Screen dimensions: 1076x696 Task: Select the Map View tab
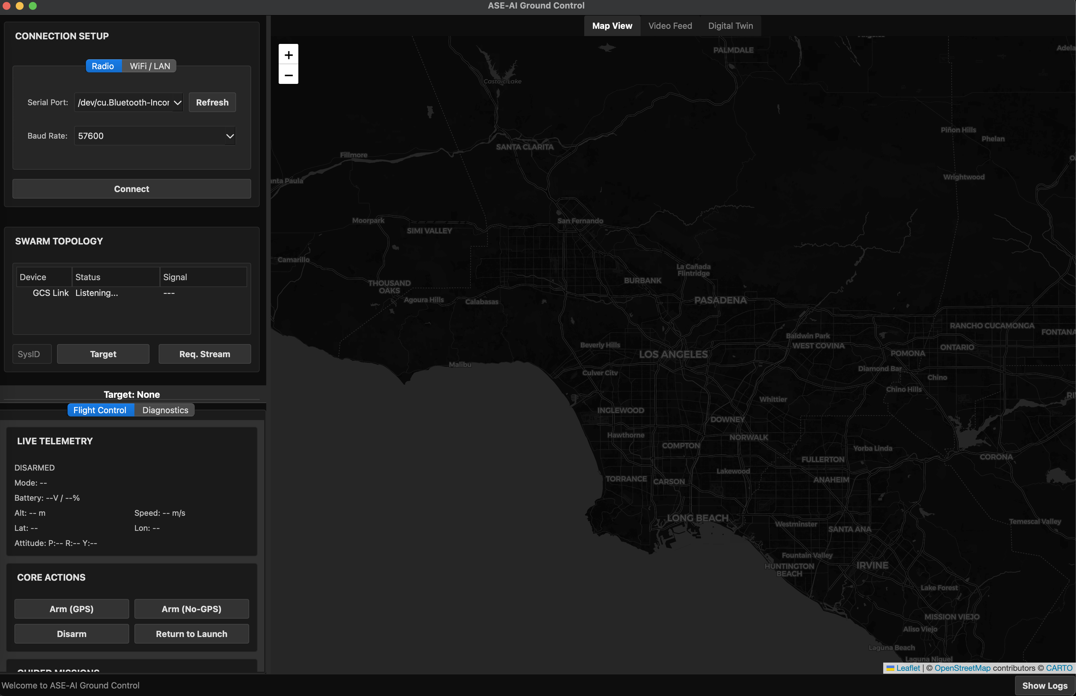click(612, 26)
